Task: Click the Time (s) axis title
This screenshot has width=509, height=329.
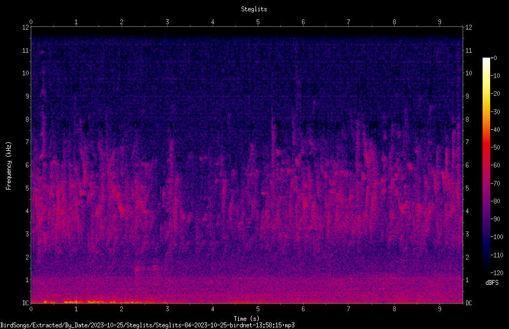Action: click(x=246, y=319)
